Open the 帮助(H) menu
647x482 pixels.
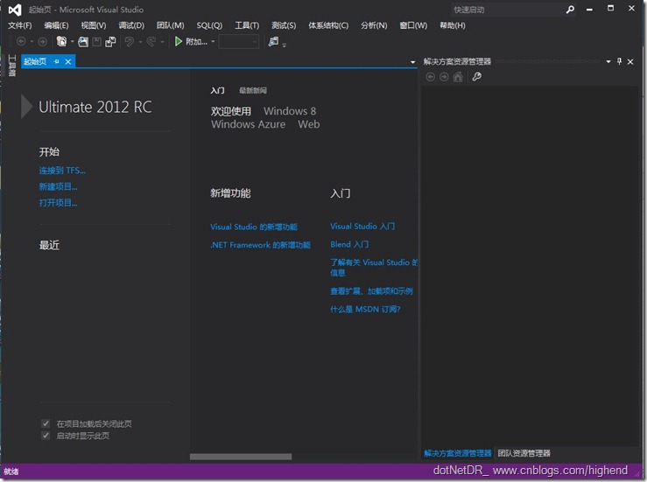(453, 25)
